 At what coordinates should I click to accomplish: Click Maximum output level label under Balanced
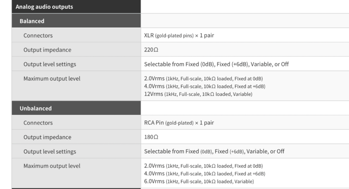coord(51,79)
